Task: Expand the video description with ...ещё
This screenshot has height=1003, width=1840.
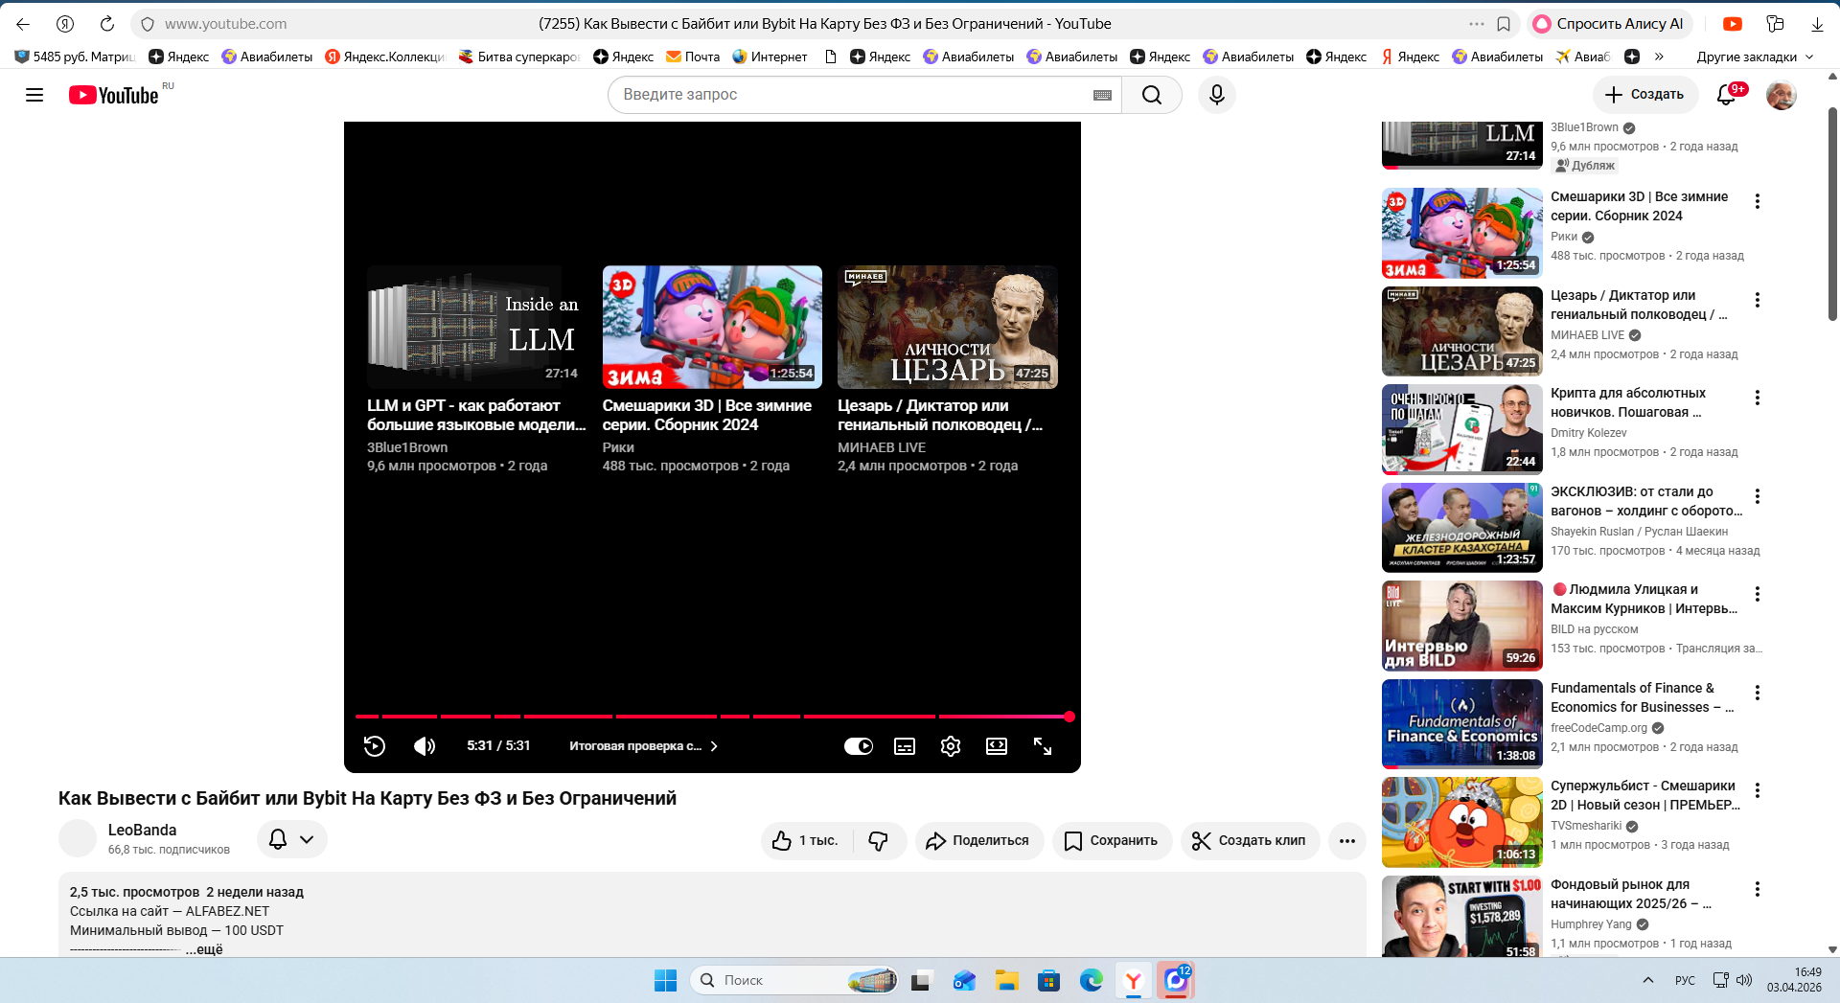Action: (204, 949)
